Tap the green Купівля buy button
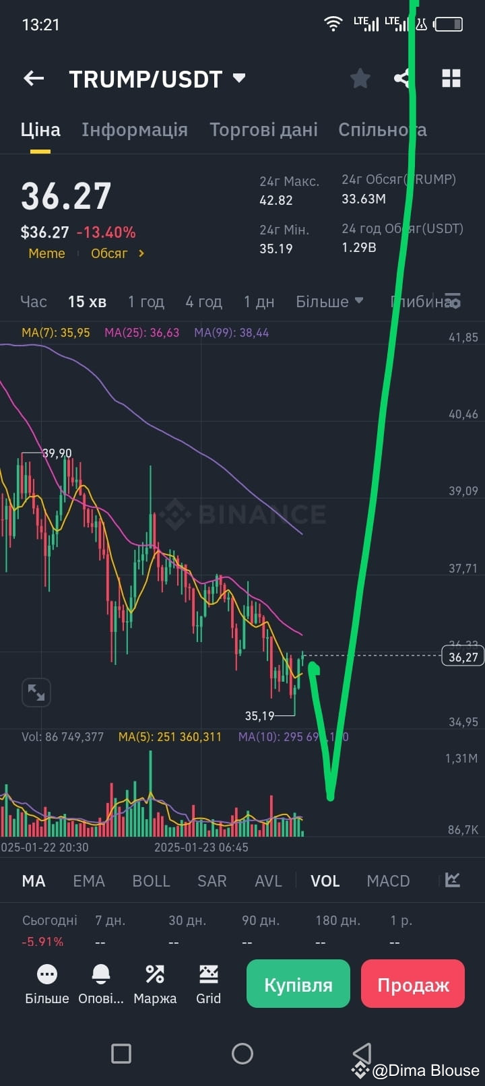 pos(298,984)
